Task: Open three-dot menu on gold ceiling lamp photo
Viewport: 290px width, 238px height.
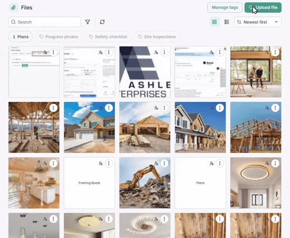Action: click(x=109, y=219)
